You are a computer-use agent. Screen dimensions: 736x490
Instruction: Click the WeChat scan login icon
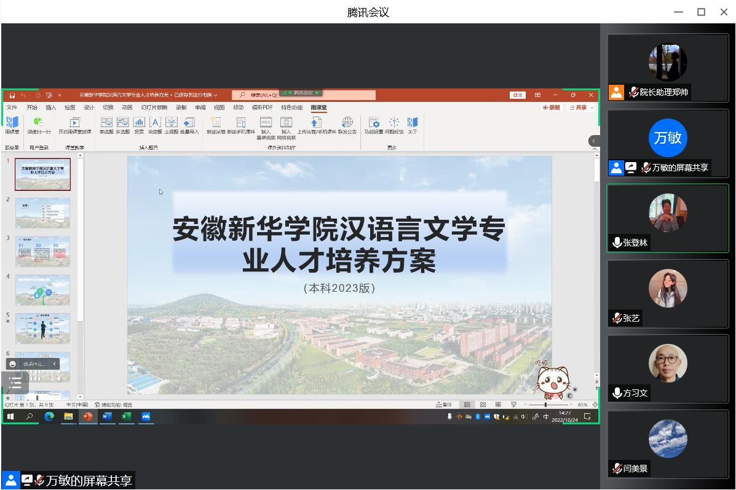(x=39, y=122)
